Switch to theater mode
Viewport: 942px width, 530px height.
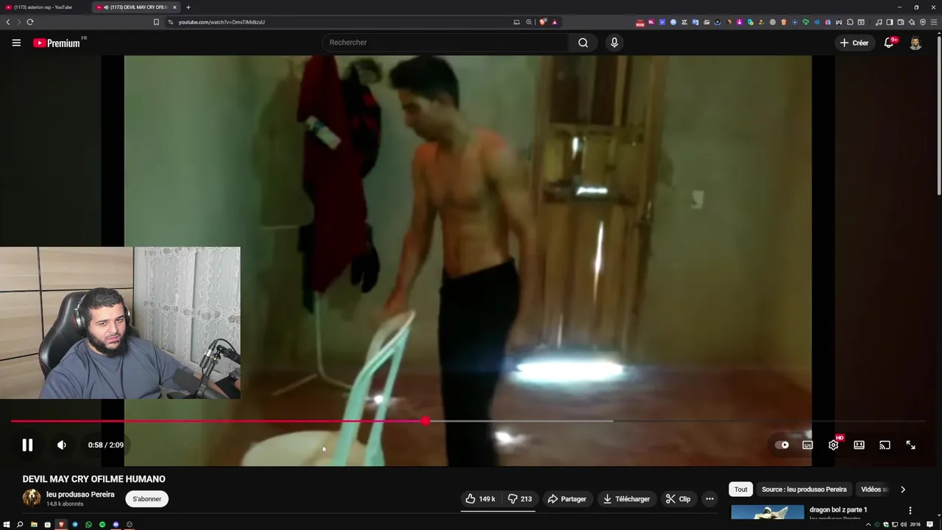[859, 445]
